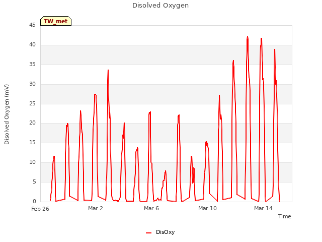Click the red DisOxy legend swatch

click(149, 233)
